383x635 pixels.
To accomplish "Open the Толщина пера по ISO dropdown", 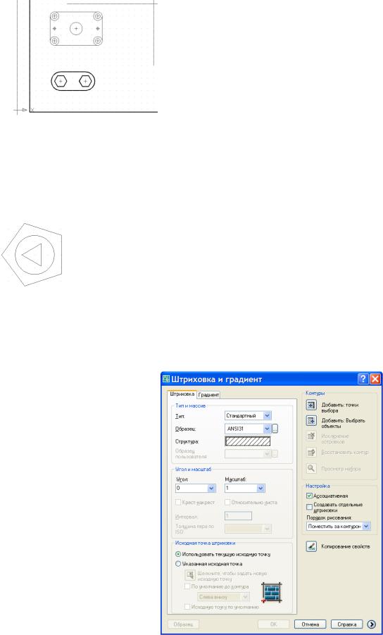I will 248,529.
